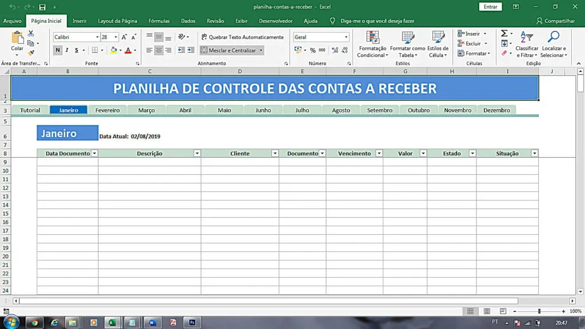Click the Save icon in the title bar
The height and width of the screenshot is (329, 585).
[42, 7]
